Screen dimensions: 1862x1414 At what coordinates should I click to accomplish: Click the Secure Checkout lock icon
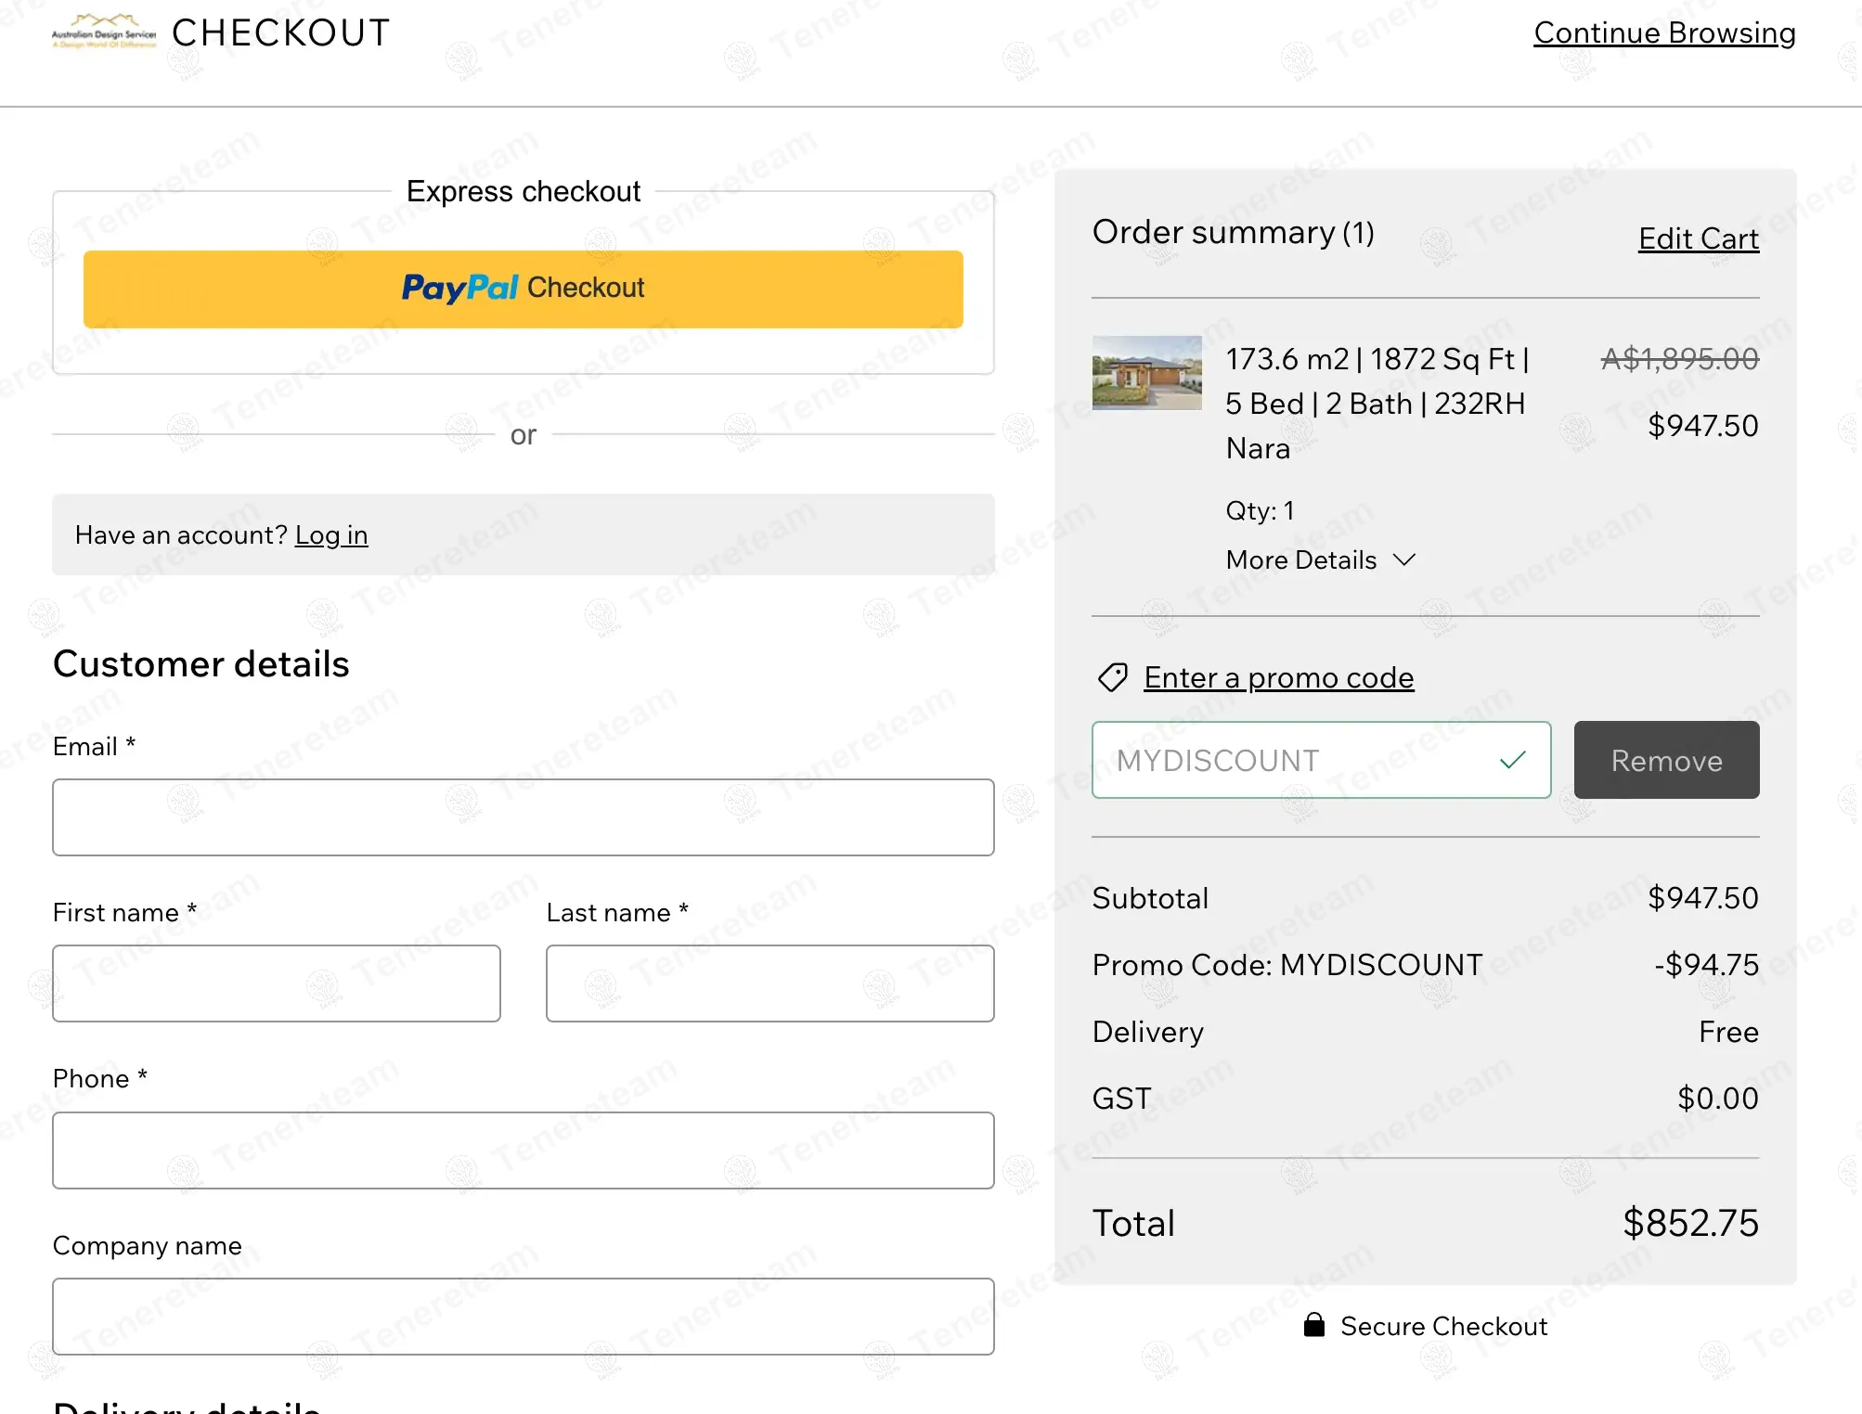(x=1314, y=1325)
